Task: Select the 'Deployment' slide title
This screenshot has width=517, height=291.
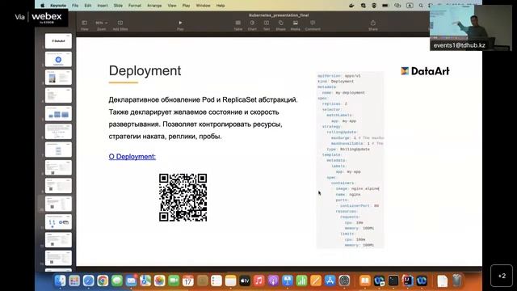Action: [145, 70]
